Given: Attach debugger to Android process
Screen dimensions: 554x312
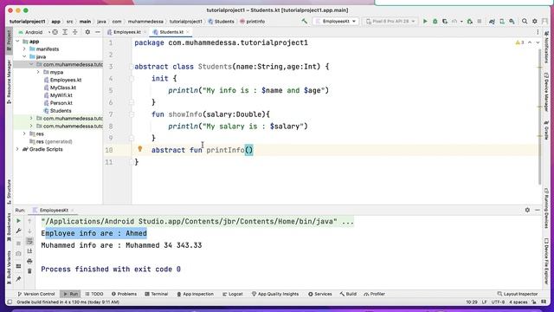Looking at the screenshot, I should tap(469, 21).
